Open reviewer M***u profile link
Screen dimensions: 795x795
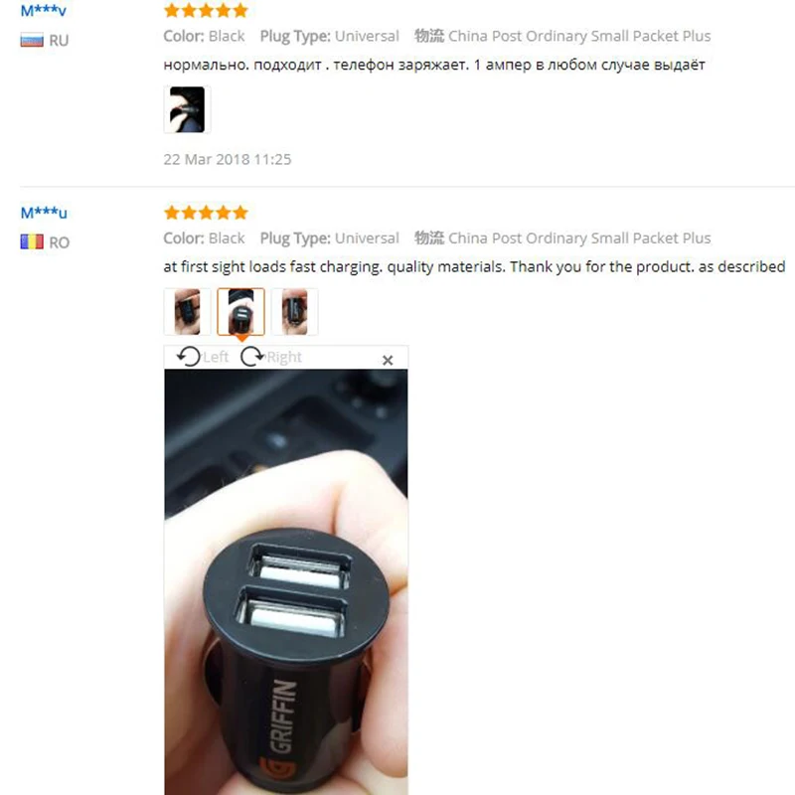point(44,213)
